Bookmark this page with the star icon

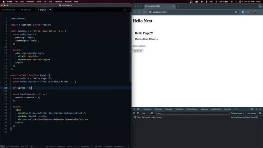pyautogui.click(x=236, y=12)
